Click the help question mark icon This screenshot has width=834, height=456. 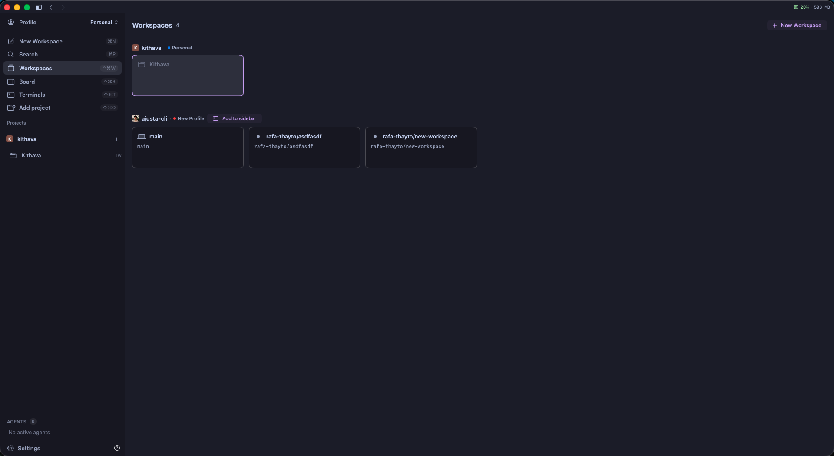[x=117, y=448]
